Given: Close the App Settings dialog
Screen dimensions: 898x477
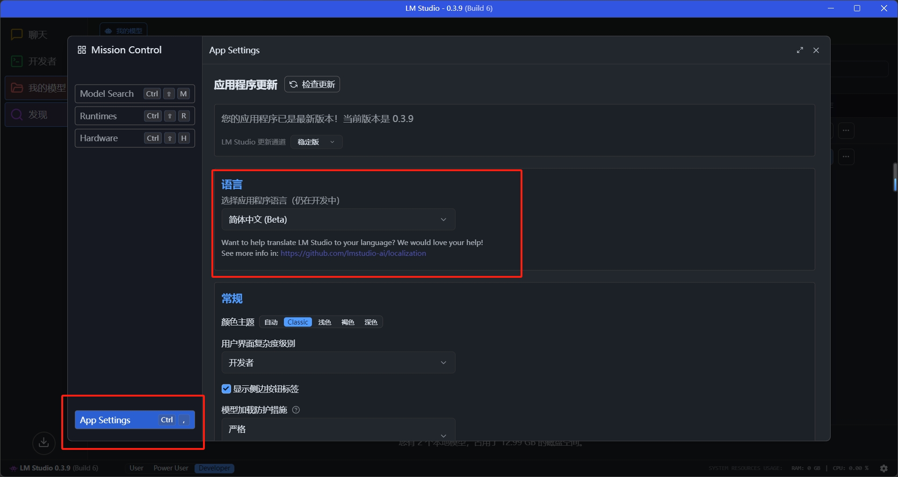Looking at the screenshot, I should [816, 50].
